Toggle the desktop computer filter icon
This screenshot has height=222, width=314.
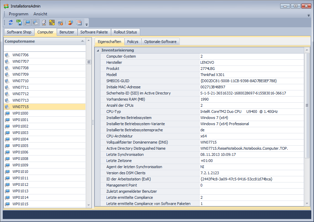(x=28, y=23)
